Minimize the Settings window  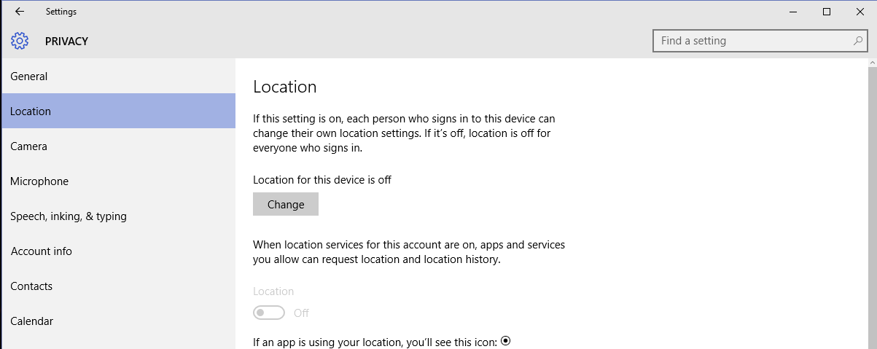792,12
